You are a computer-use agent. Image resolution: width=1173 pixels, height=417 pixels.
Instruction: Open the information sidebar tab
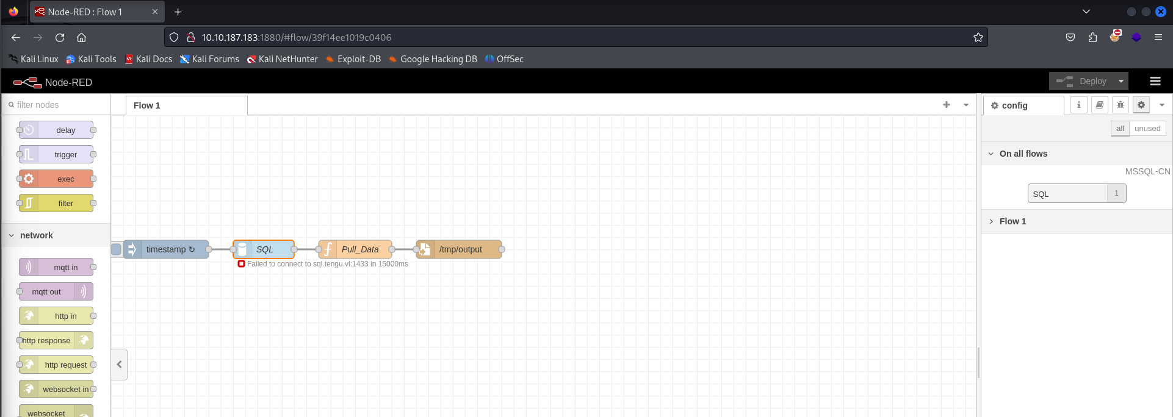point(1078,105)
